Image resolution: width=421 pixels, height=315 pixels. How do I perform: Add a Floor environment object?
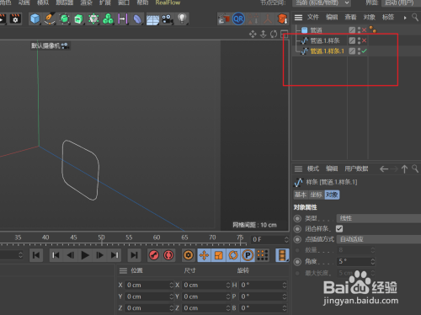152,19
